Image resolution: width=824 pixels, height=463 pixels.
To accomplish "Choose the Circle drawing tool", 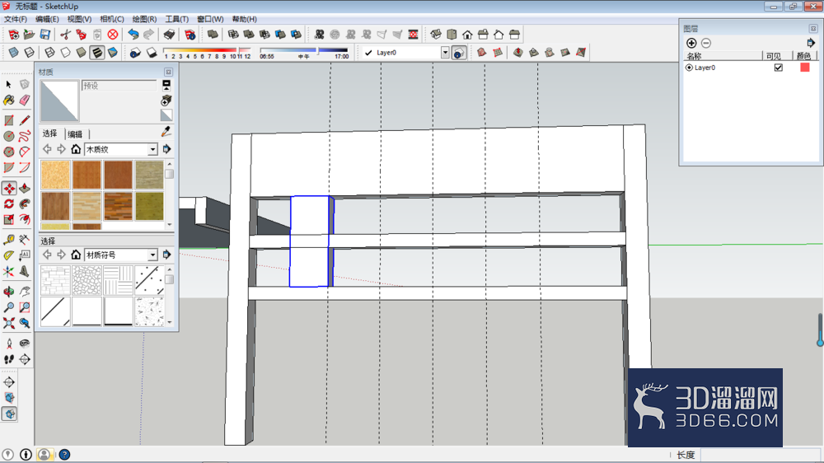I will (x=8, y=136).
